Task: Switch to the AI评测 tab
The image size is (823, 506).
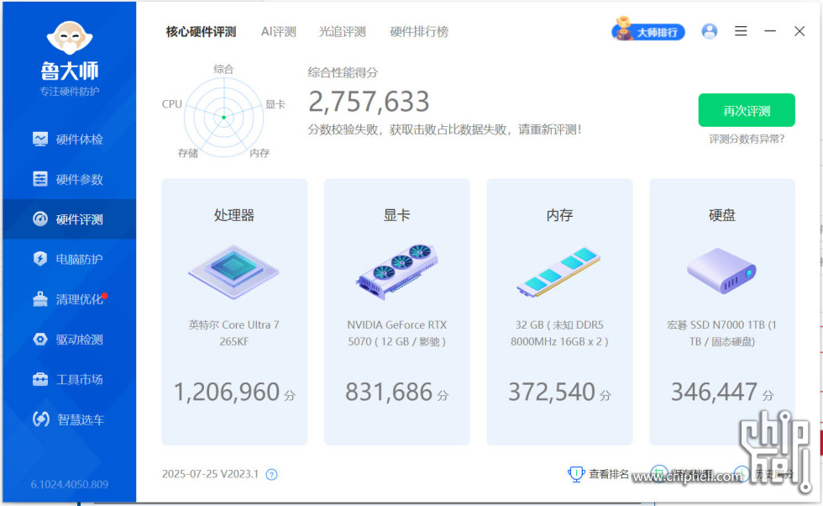Action: [278, 32]
